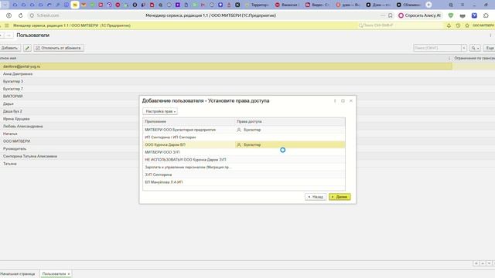Open the favorites star icon in yellow bar
The image size is (495, 278).
coord(467,25)
